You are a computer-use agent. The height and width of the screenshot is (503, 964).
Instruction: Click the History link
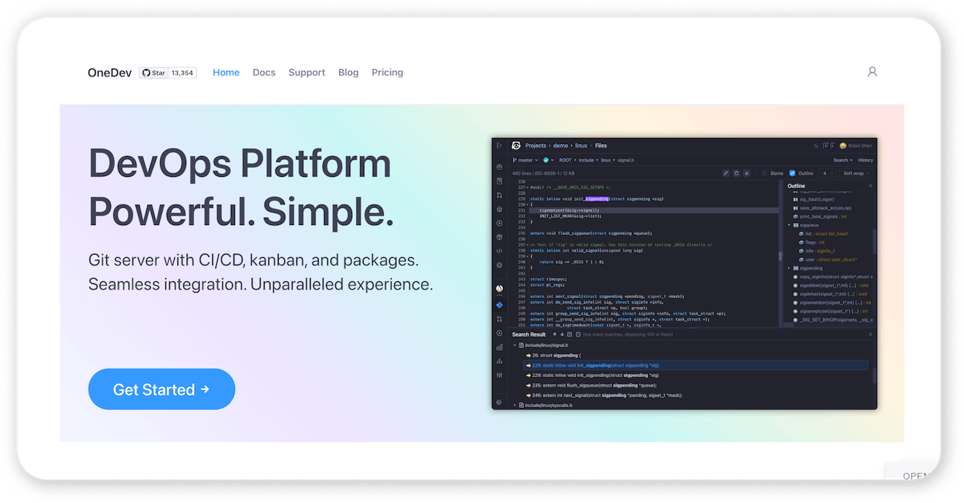click(x=866, y=160)
